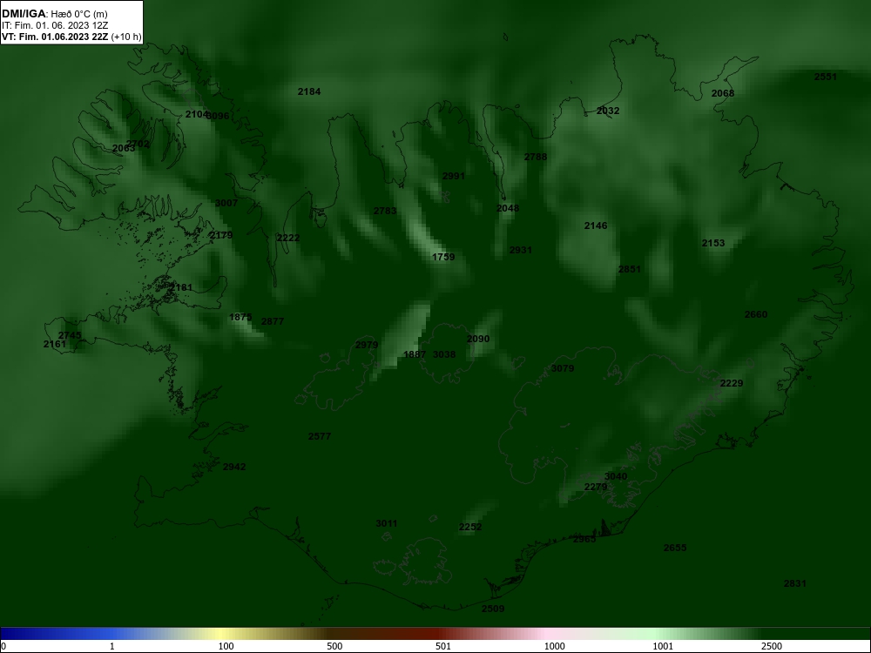
Task: Click the map value 2702
Action: coord(138,144)
